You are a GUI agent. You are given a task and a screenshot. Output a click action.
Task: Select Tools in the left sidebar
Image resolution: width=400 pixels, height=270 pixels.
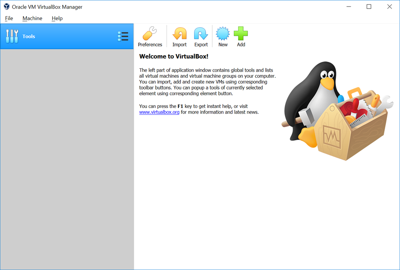tap(29, 36)
